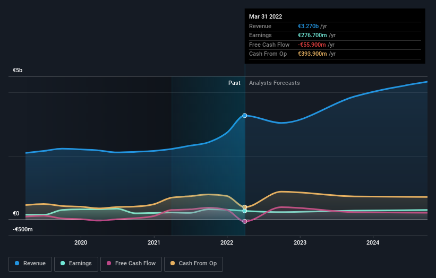Click the blue Revenue data point marker
This screenshot has height=278, width=436.
[x=245, y=116]
